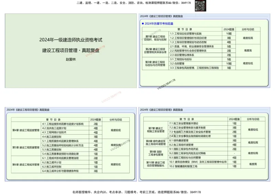
Task: Click the 第8章 绿色建造及施工现场环境管理 cell
Action: click(156, 143)
